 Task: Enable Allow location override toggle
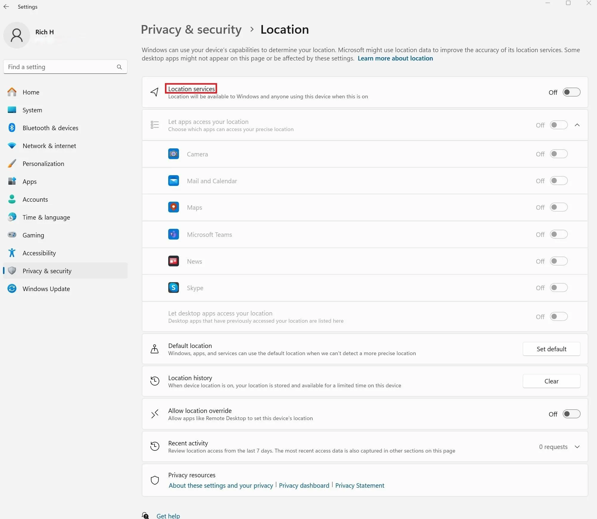click(571, 414)
